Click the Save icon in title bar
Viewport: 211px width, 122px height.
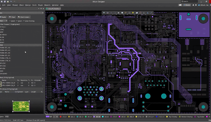2,2
